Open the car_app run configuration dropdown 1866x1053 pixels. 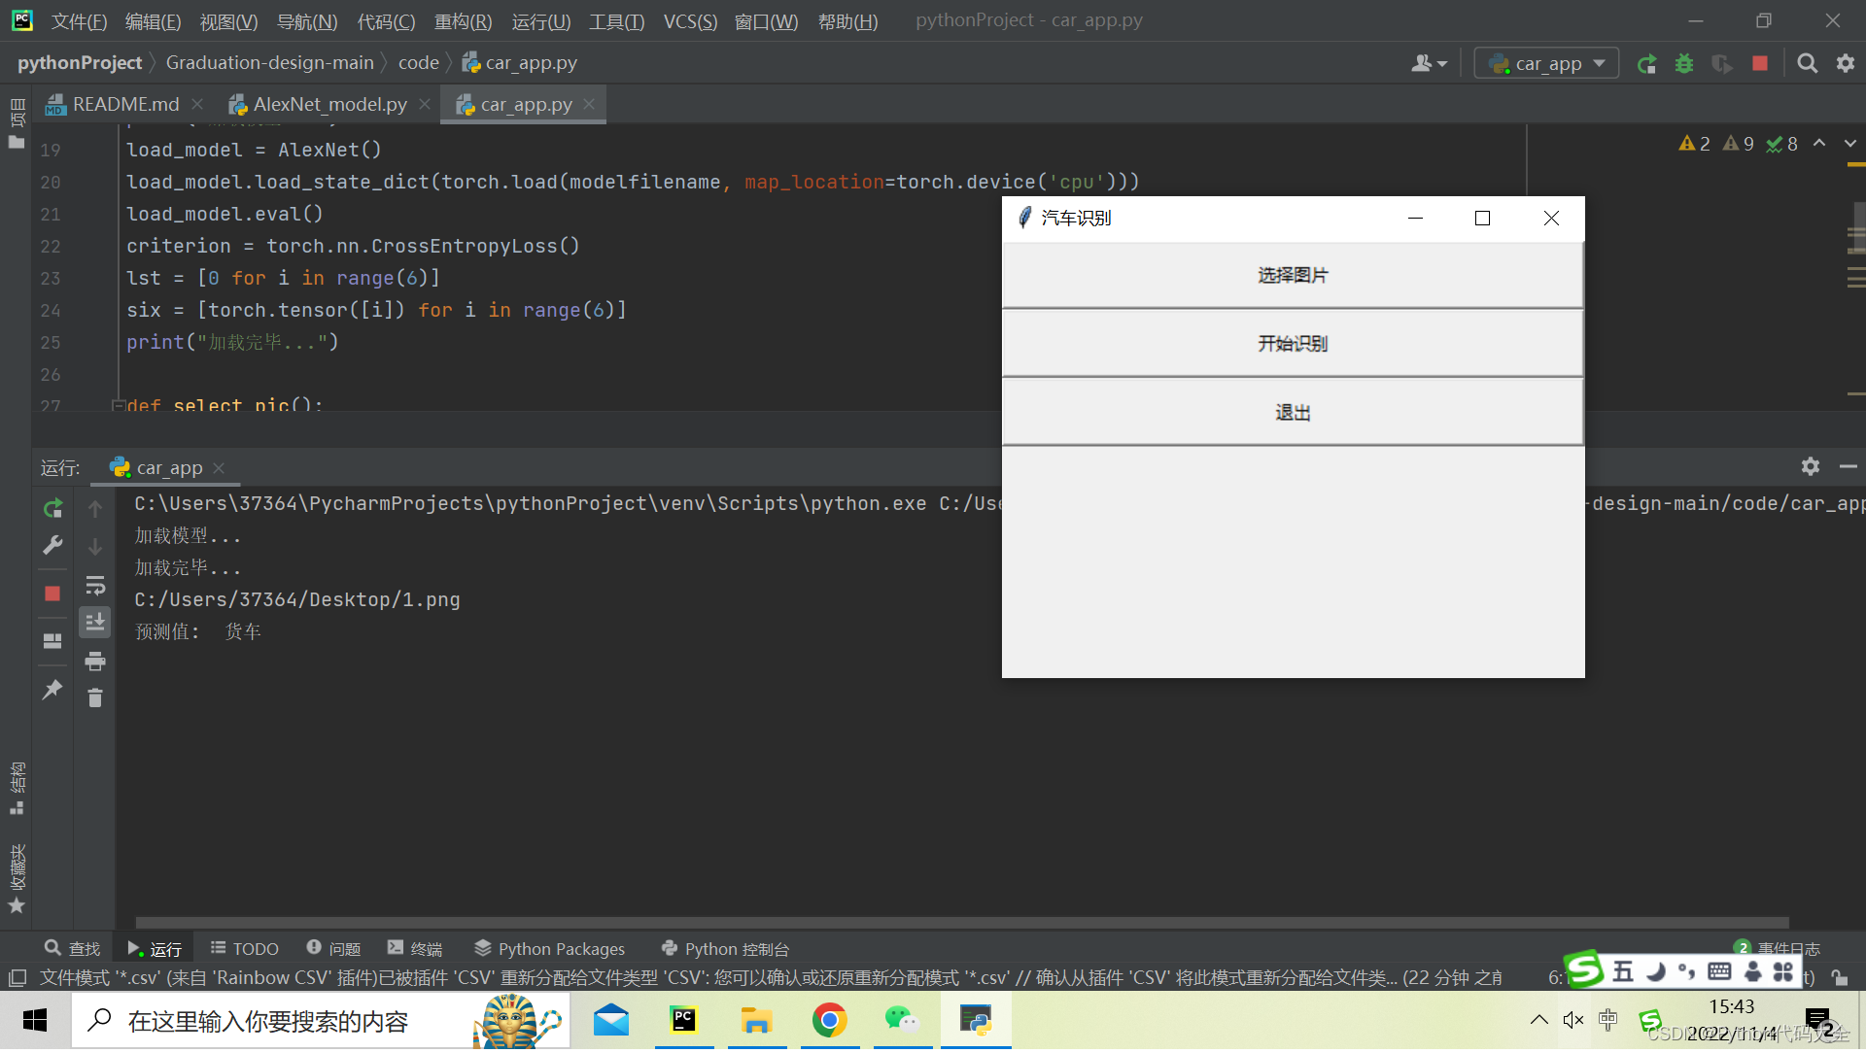tap(1546, 64)
